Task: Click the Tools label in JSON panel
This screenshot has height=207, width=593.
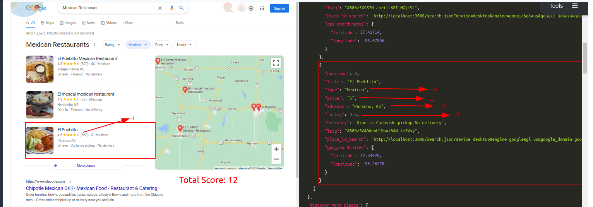Action: (556, 6)
